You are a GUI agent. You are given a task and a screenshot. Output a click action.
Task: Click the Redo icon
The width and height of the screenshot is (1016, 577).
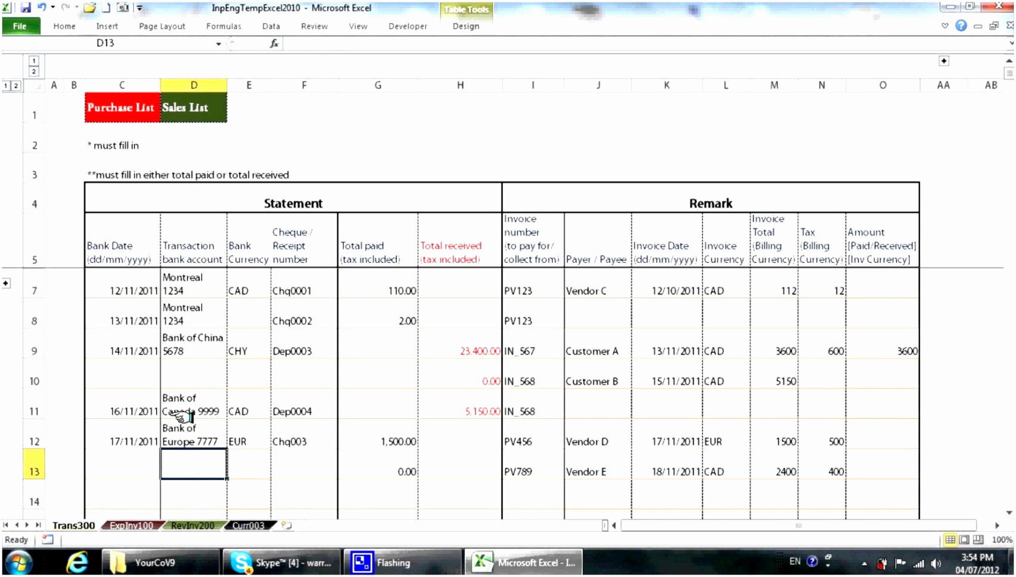[65, 7]
